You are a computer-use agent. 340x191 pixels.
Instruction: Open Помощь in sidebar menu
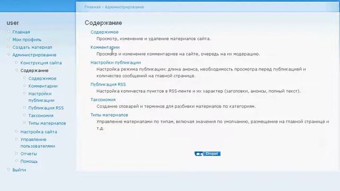(29, 161)
